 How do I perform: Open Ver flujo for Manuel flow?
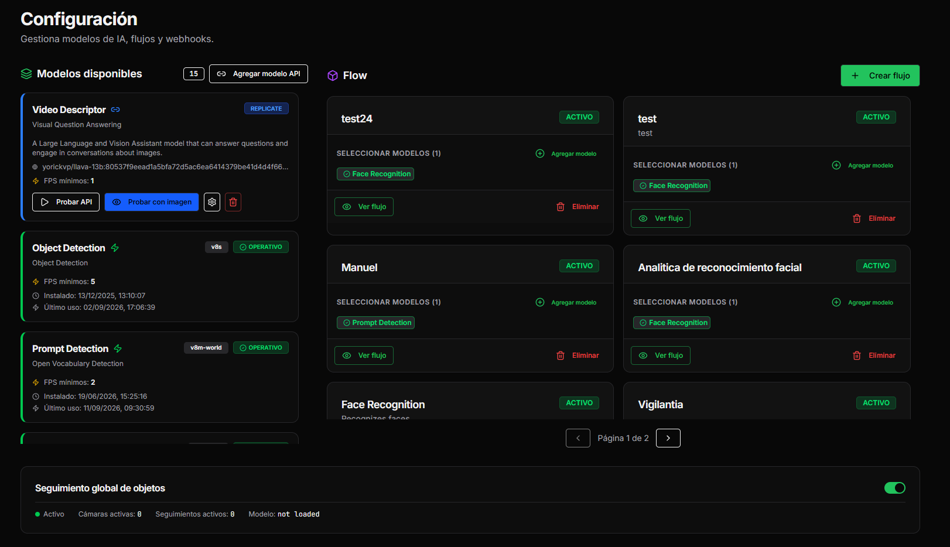tap(364, 355)
